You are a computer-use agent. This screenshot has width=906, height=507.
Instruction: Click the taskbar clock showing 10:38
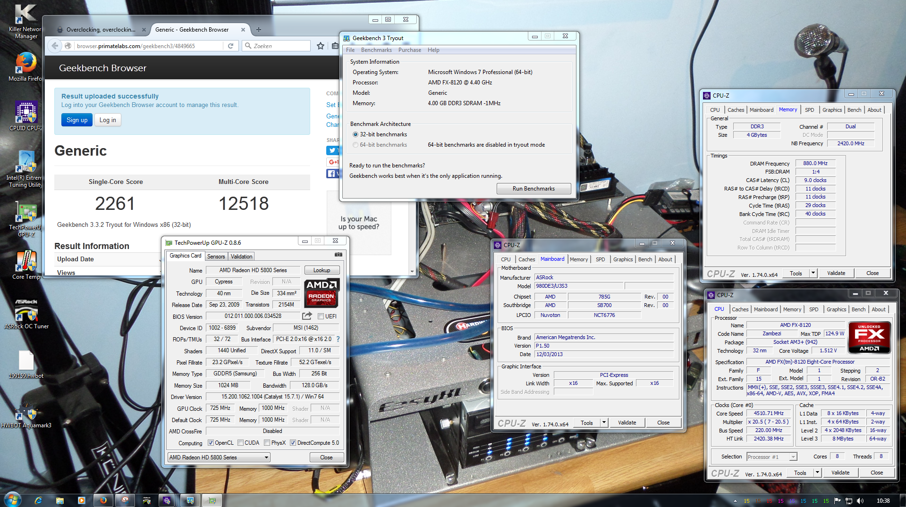pyautogui.click(x=883, y=500)
